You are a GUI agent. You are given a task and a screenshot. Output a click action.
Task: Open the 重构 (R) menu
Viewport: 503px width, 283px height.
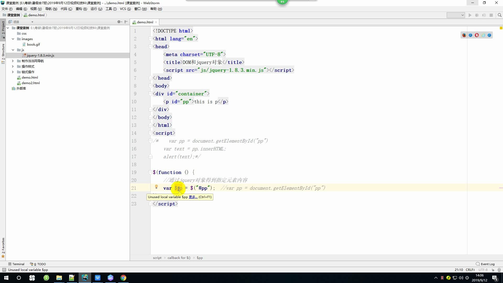81,9
